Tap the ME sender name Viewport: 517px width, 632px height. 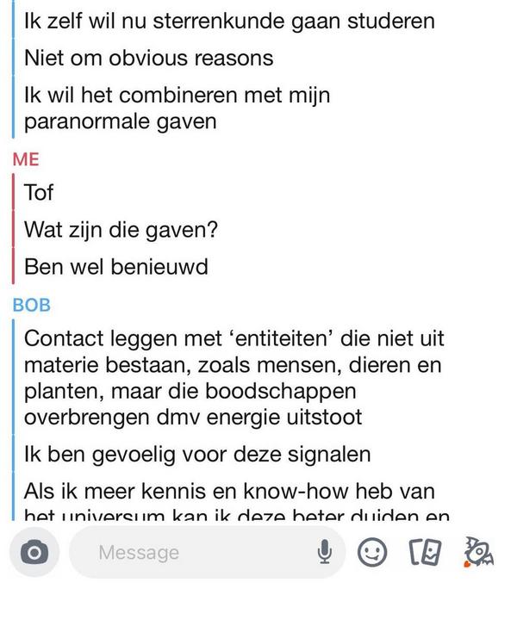point(26,158)
